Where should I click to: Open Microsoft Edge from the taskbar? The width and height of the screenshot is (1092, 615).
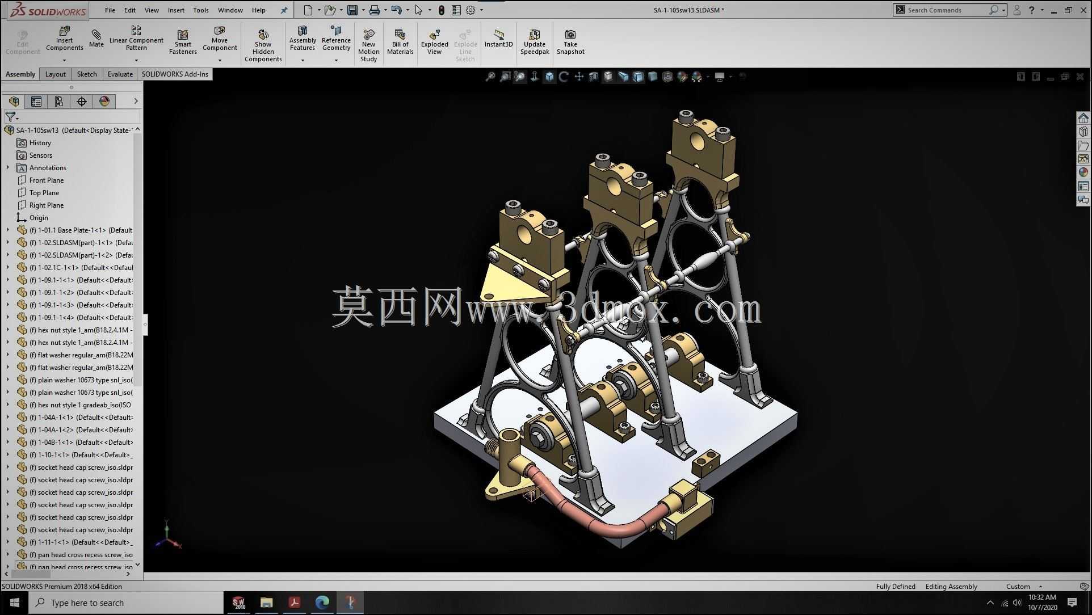point(322,603)
